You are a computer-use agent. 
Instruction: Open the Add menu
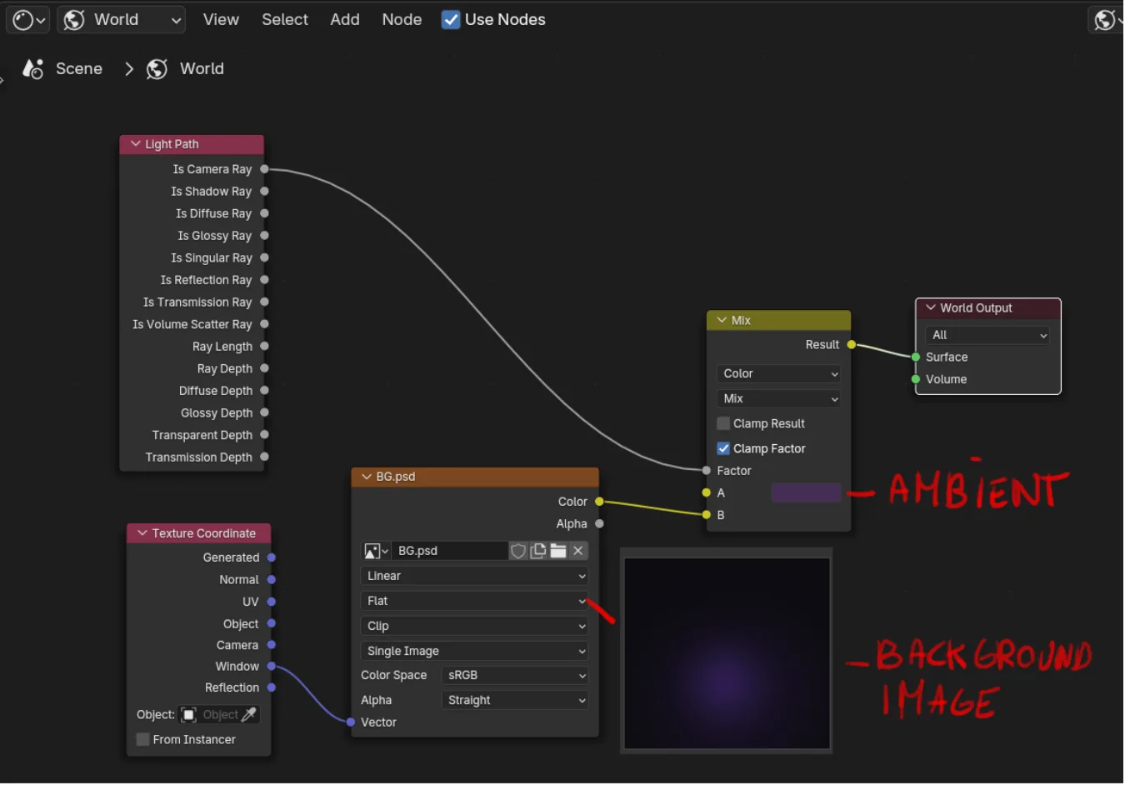345,20
